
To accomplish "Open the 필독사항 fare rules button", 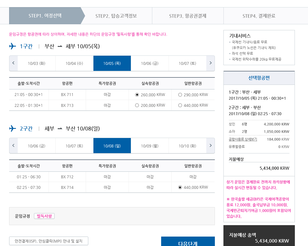I will [44, 216].
